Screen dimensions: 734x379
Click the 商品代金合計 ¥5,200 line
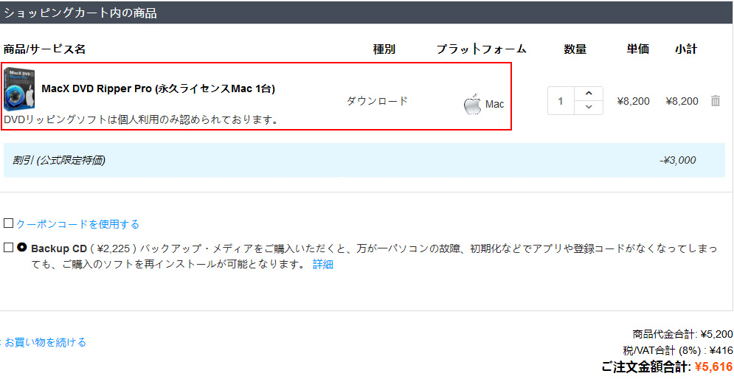click(x=682, y=334)
